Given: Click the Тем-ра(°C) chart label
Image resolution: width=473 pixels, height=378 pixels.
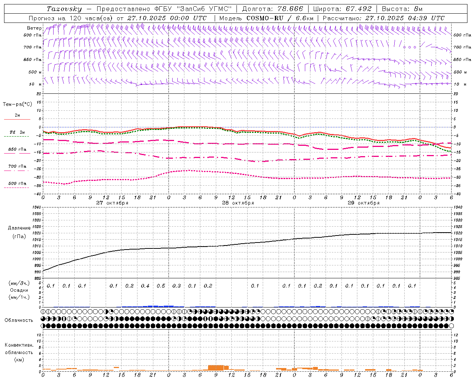Looking at the screenshot, I should 17,104.
